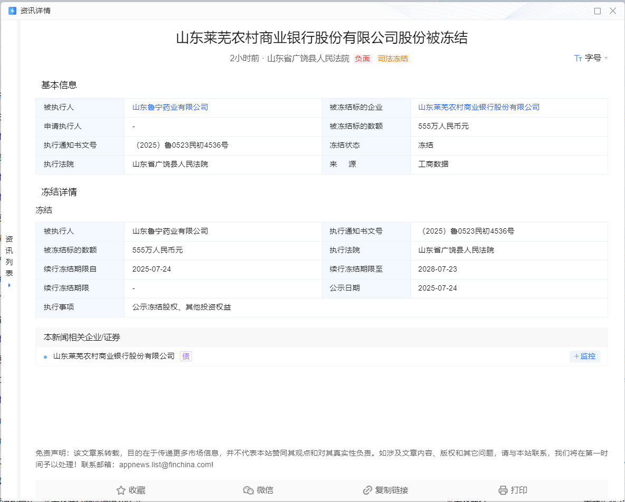625x502 pixels.
Task: Click the blue Tt font size icon
Action: tap(578, 59)
